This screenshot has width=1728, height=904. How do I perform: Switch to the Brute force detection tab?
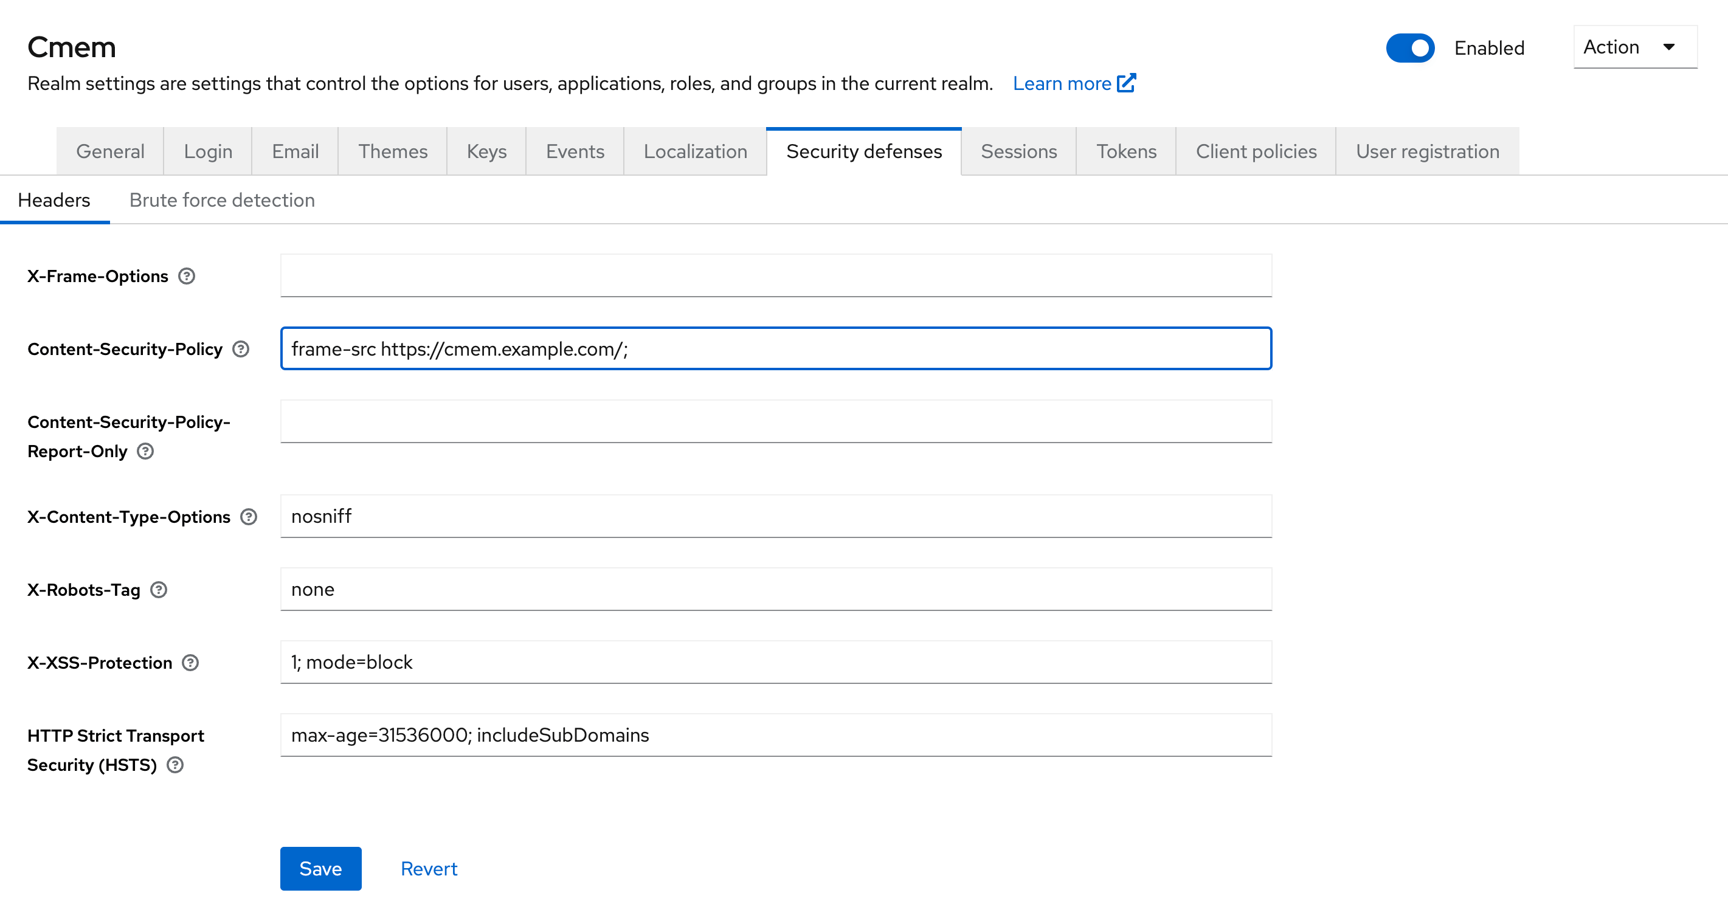click(222, 200)
